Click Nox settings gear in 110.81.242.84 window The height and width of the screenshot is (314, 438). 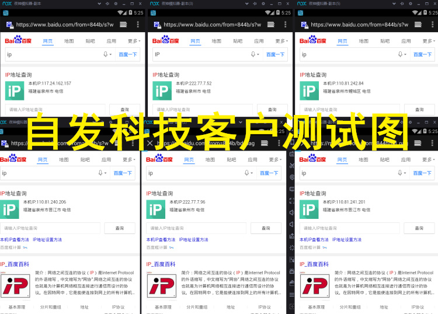point(411,4)
